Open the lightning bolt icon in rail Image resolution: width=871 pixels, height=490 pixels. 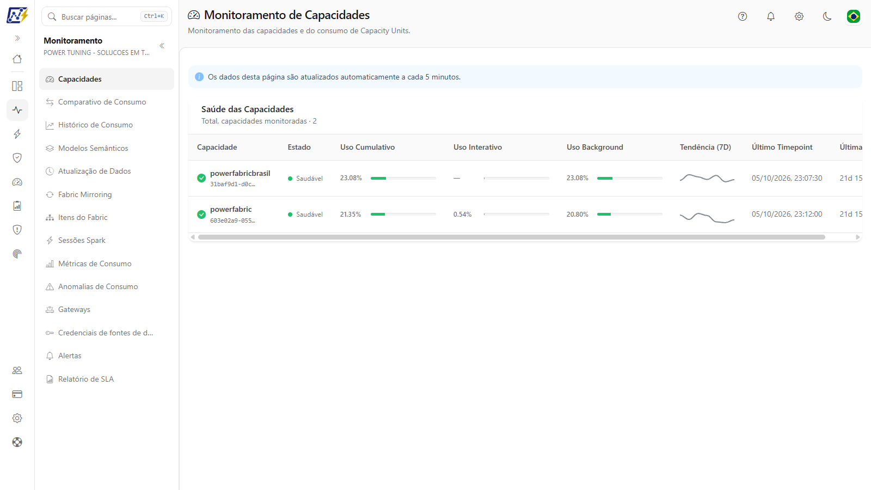click(x=17, y=134)
